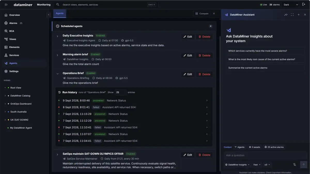Open the DataMiner Insights agent selector
This screenshot has width=310, height=174.
pyautogui.click(x=237, y=165)
